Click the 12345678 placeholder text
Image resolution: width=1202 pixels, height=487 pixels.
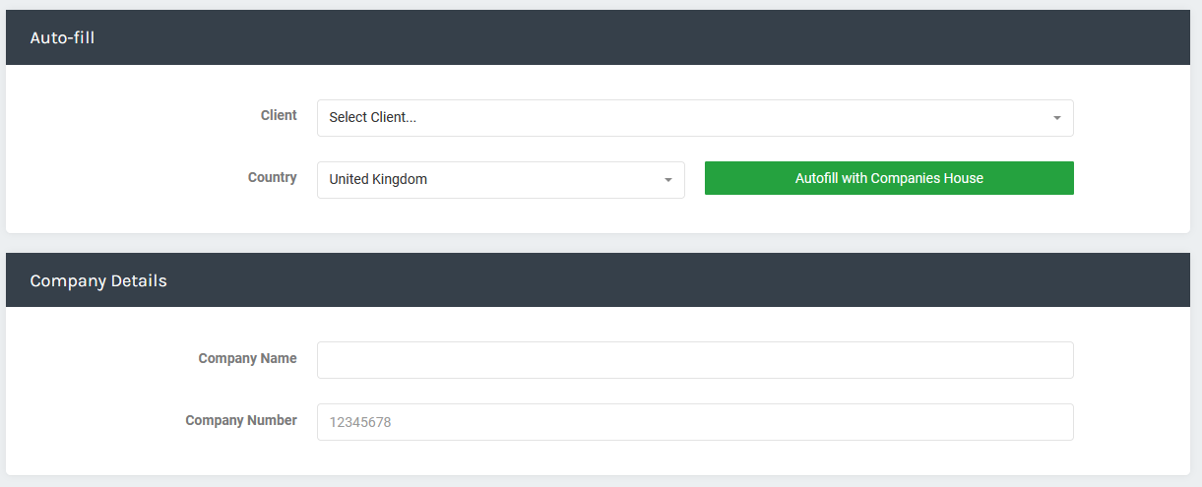[360, 422]
